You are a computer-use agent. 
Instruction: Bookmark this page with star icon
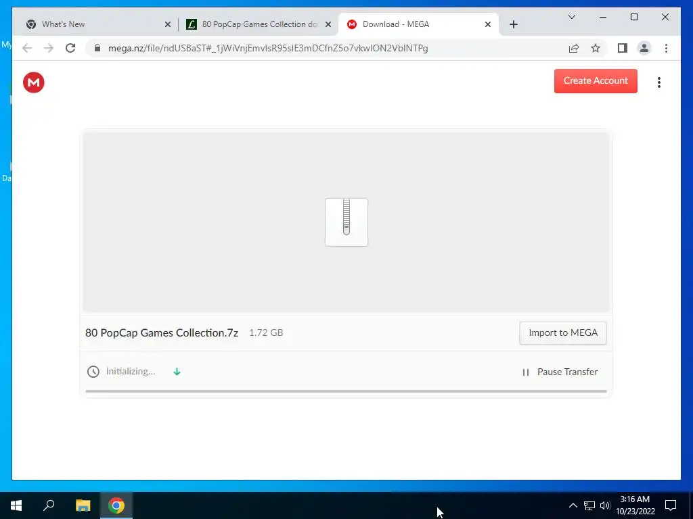(596, 48)
